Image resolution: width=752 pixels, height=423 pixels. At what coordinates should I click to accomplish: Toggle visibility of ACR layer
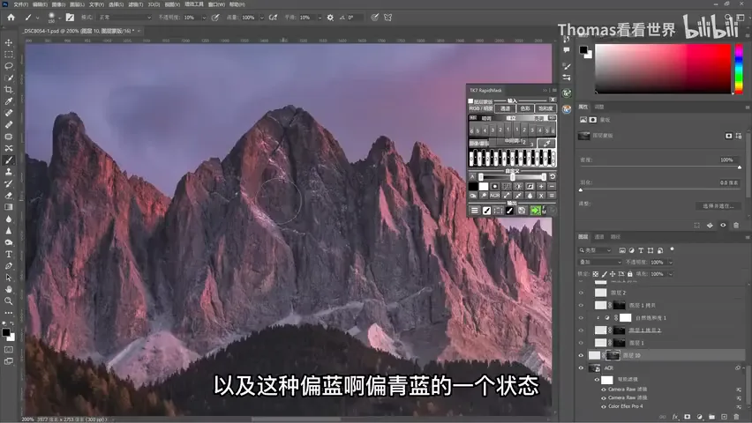click(x=581, y=367)
